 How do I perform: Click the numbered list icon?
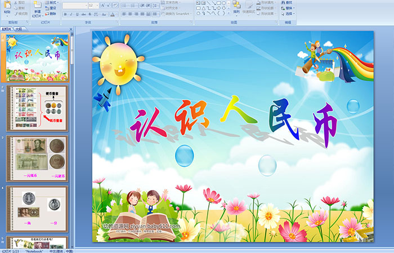133,5
